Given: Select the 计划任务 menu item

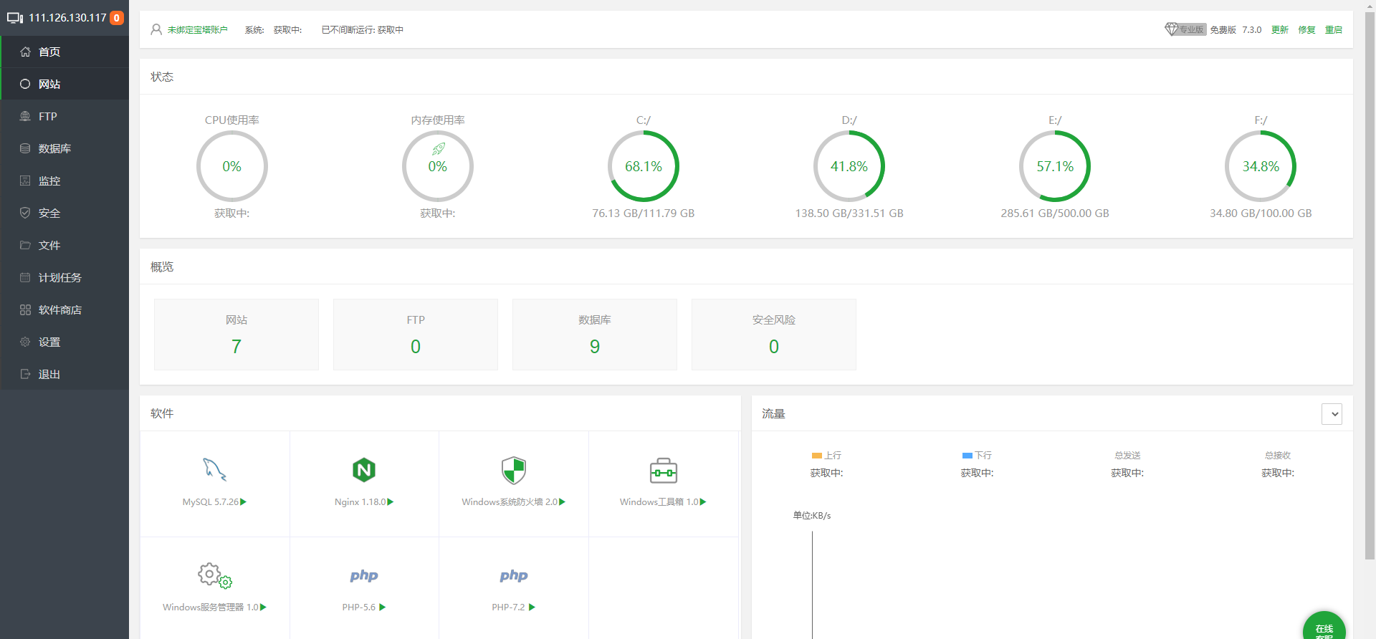Looking at the screenshot, I should tap(64, 277).
